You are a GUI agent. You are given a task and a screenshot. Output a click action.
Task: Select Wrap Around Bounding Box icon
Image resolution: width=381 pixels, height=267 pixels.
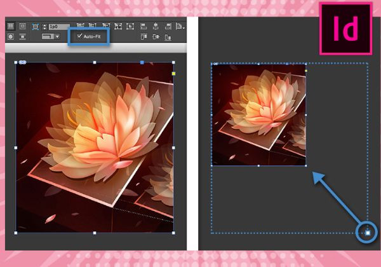click(22, 26)
